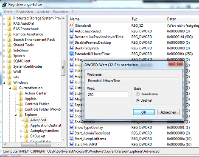Expand the WAB key

(x=4, y=72)
